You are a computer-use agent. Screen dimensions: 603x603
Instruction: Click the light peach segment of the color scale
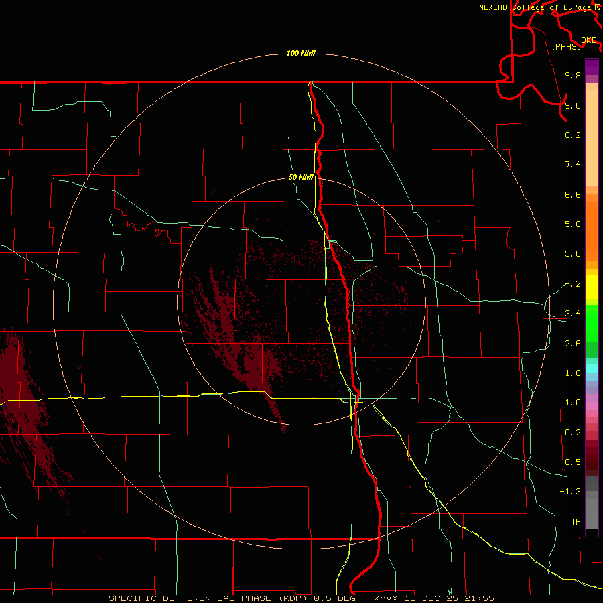tap(592, 137)
